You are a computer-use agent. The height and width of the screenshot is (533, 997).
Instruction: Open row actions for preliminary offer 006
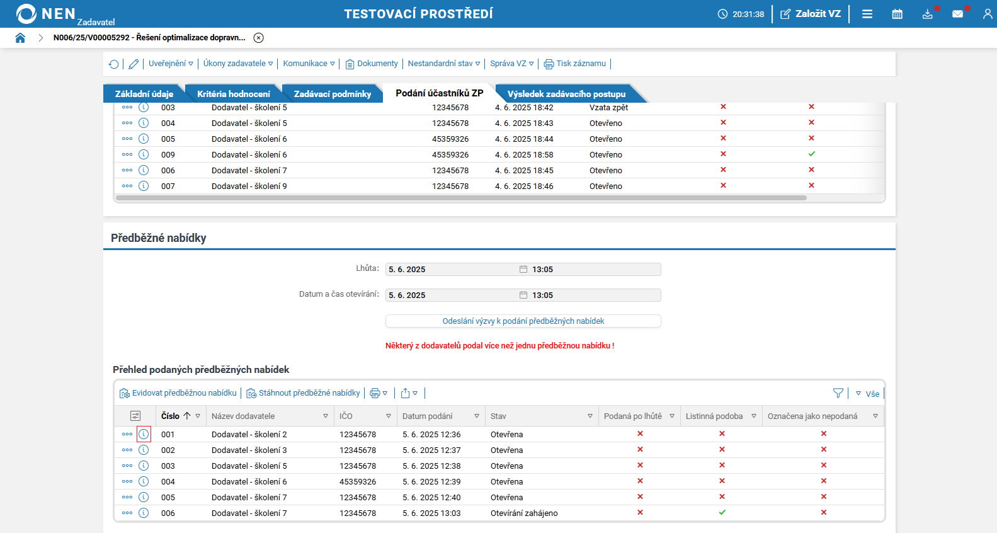click(127, 513)
